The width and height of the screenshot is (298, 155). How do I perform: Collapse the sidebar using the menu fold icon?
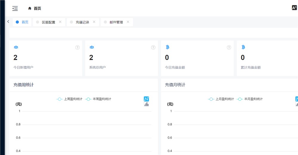click(x=15, y=9)
